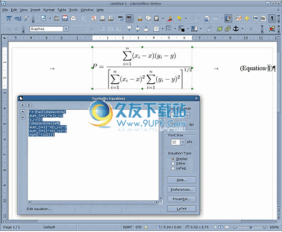This screenshot has width=282, height=232.
Task: Open the File menu
Action: pos(5,10)
